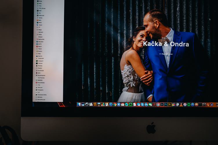
Task: Open the Hinterland Stills bookmark
Action: coord(42,95)
